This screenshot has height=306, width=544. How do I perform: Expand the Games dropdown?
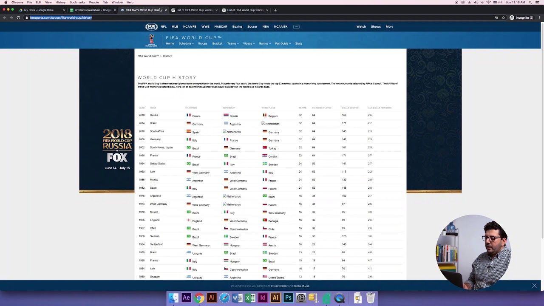click(264, 43)
